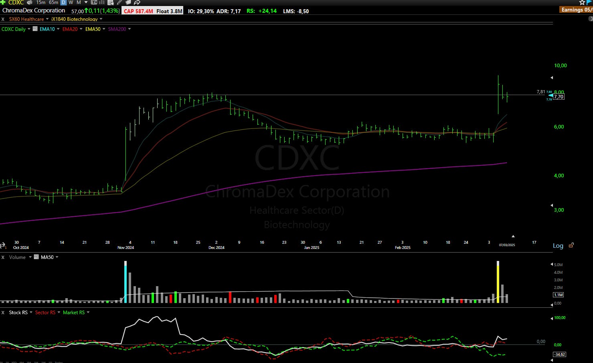Close the SX60 Healthcare row with X

[3, 19]
